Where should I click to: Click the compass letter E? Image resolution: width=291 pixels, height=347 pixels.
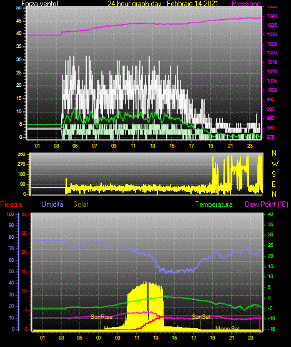pyautogui.click(x=274, y=184)
